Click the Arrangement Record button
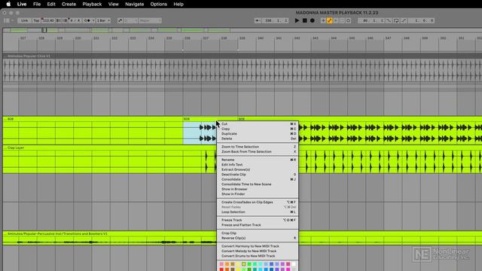482x271 pixels. pyautogui.click(x=313, y=20)
